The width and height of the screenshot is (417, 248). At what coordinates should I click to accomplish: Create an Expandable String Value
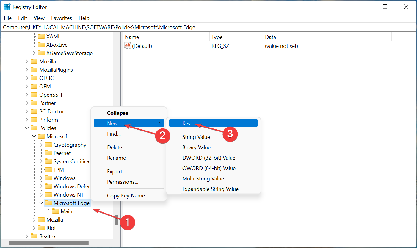point(213,189)
